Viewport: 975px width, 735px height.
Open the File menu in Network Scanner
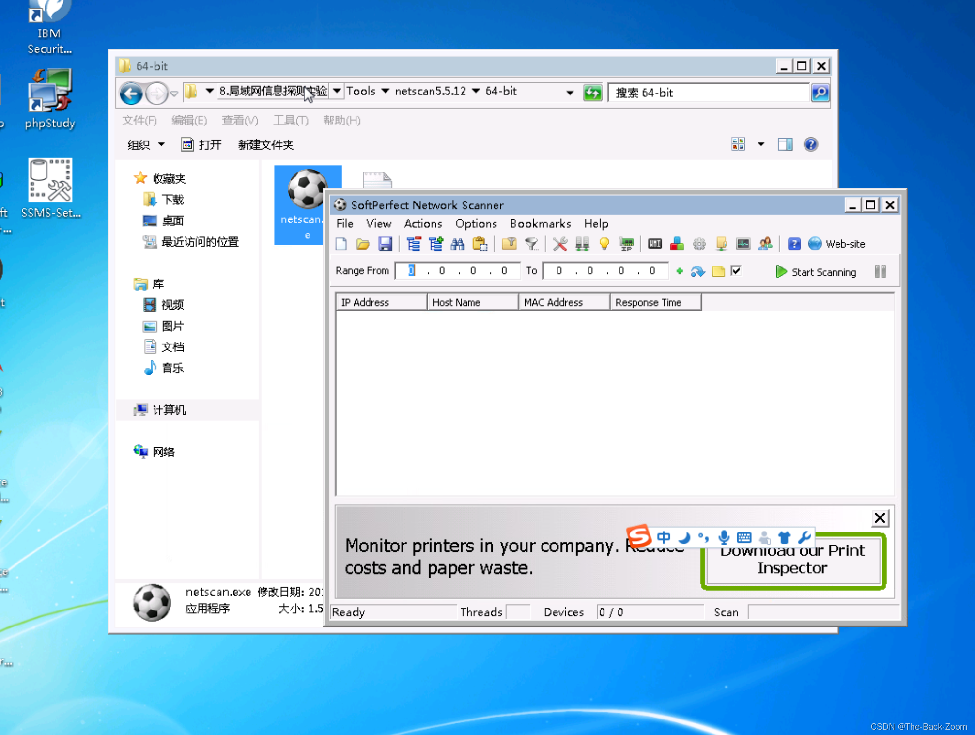point(345,223)
